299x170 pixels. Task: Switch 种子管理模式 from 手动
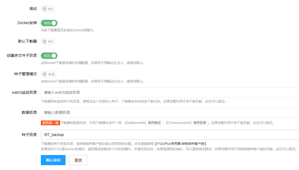coord(48,74)
